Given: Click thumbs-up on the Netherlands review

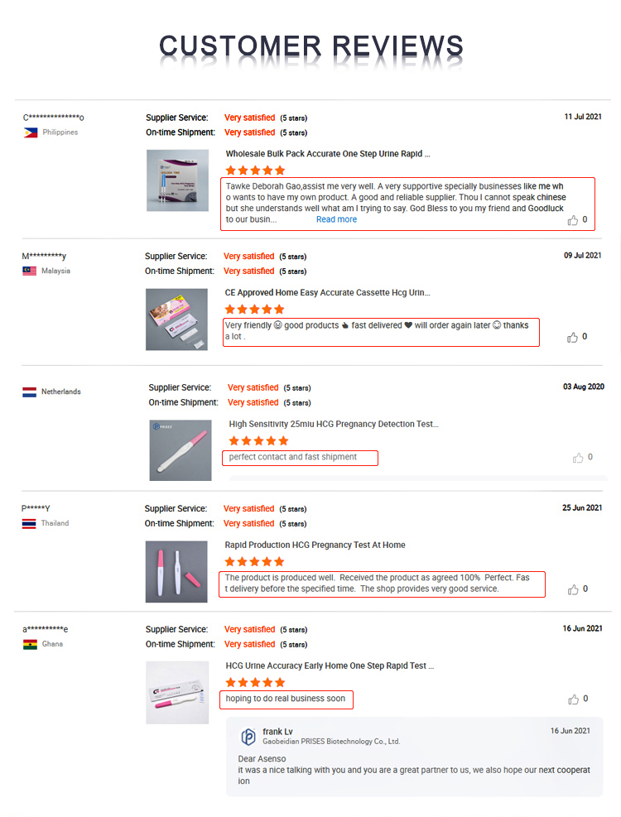Looking at the screenshot, I should tap(578, 457).
